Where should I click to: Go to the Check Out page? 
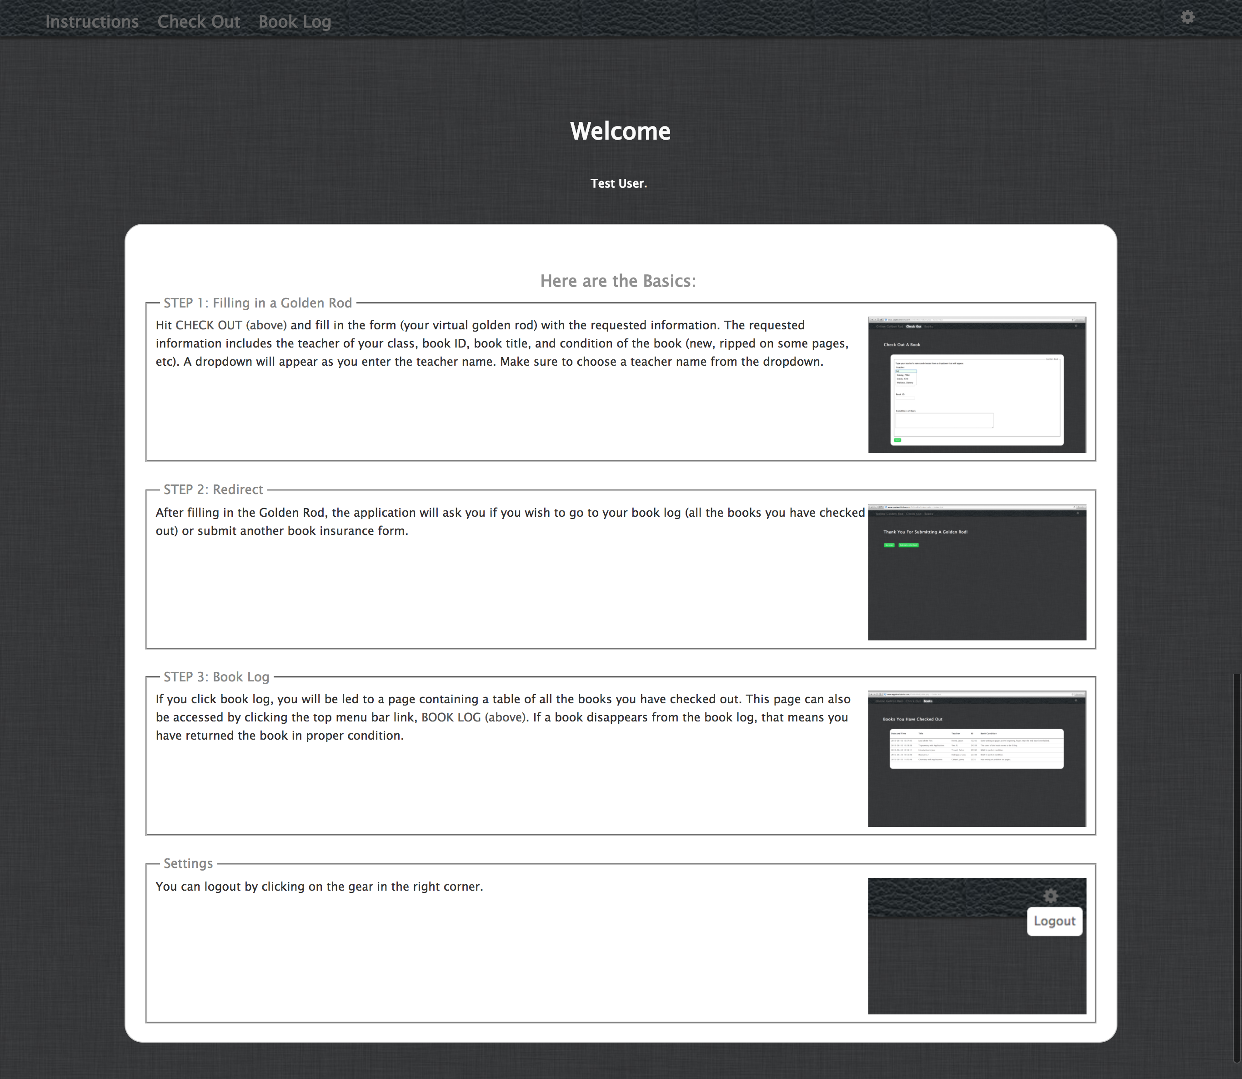[199, 22]
